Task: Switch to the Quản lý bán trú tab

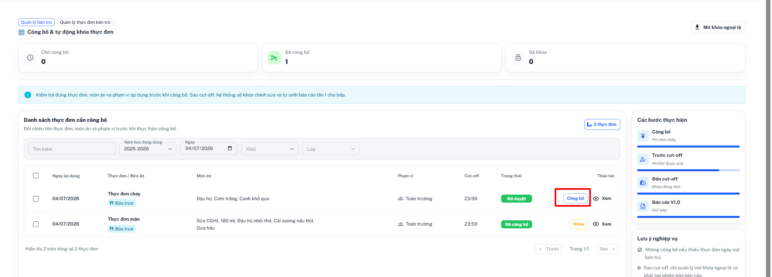Action: coord(36,22)
